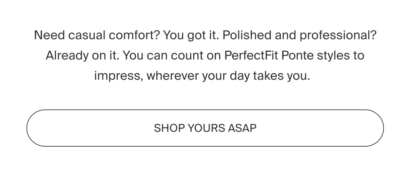Click the SHOP YOURS ASAP button

coord(205,128)
